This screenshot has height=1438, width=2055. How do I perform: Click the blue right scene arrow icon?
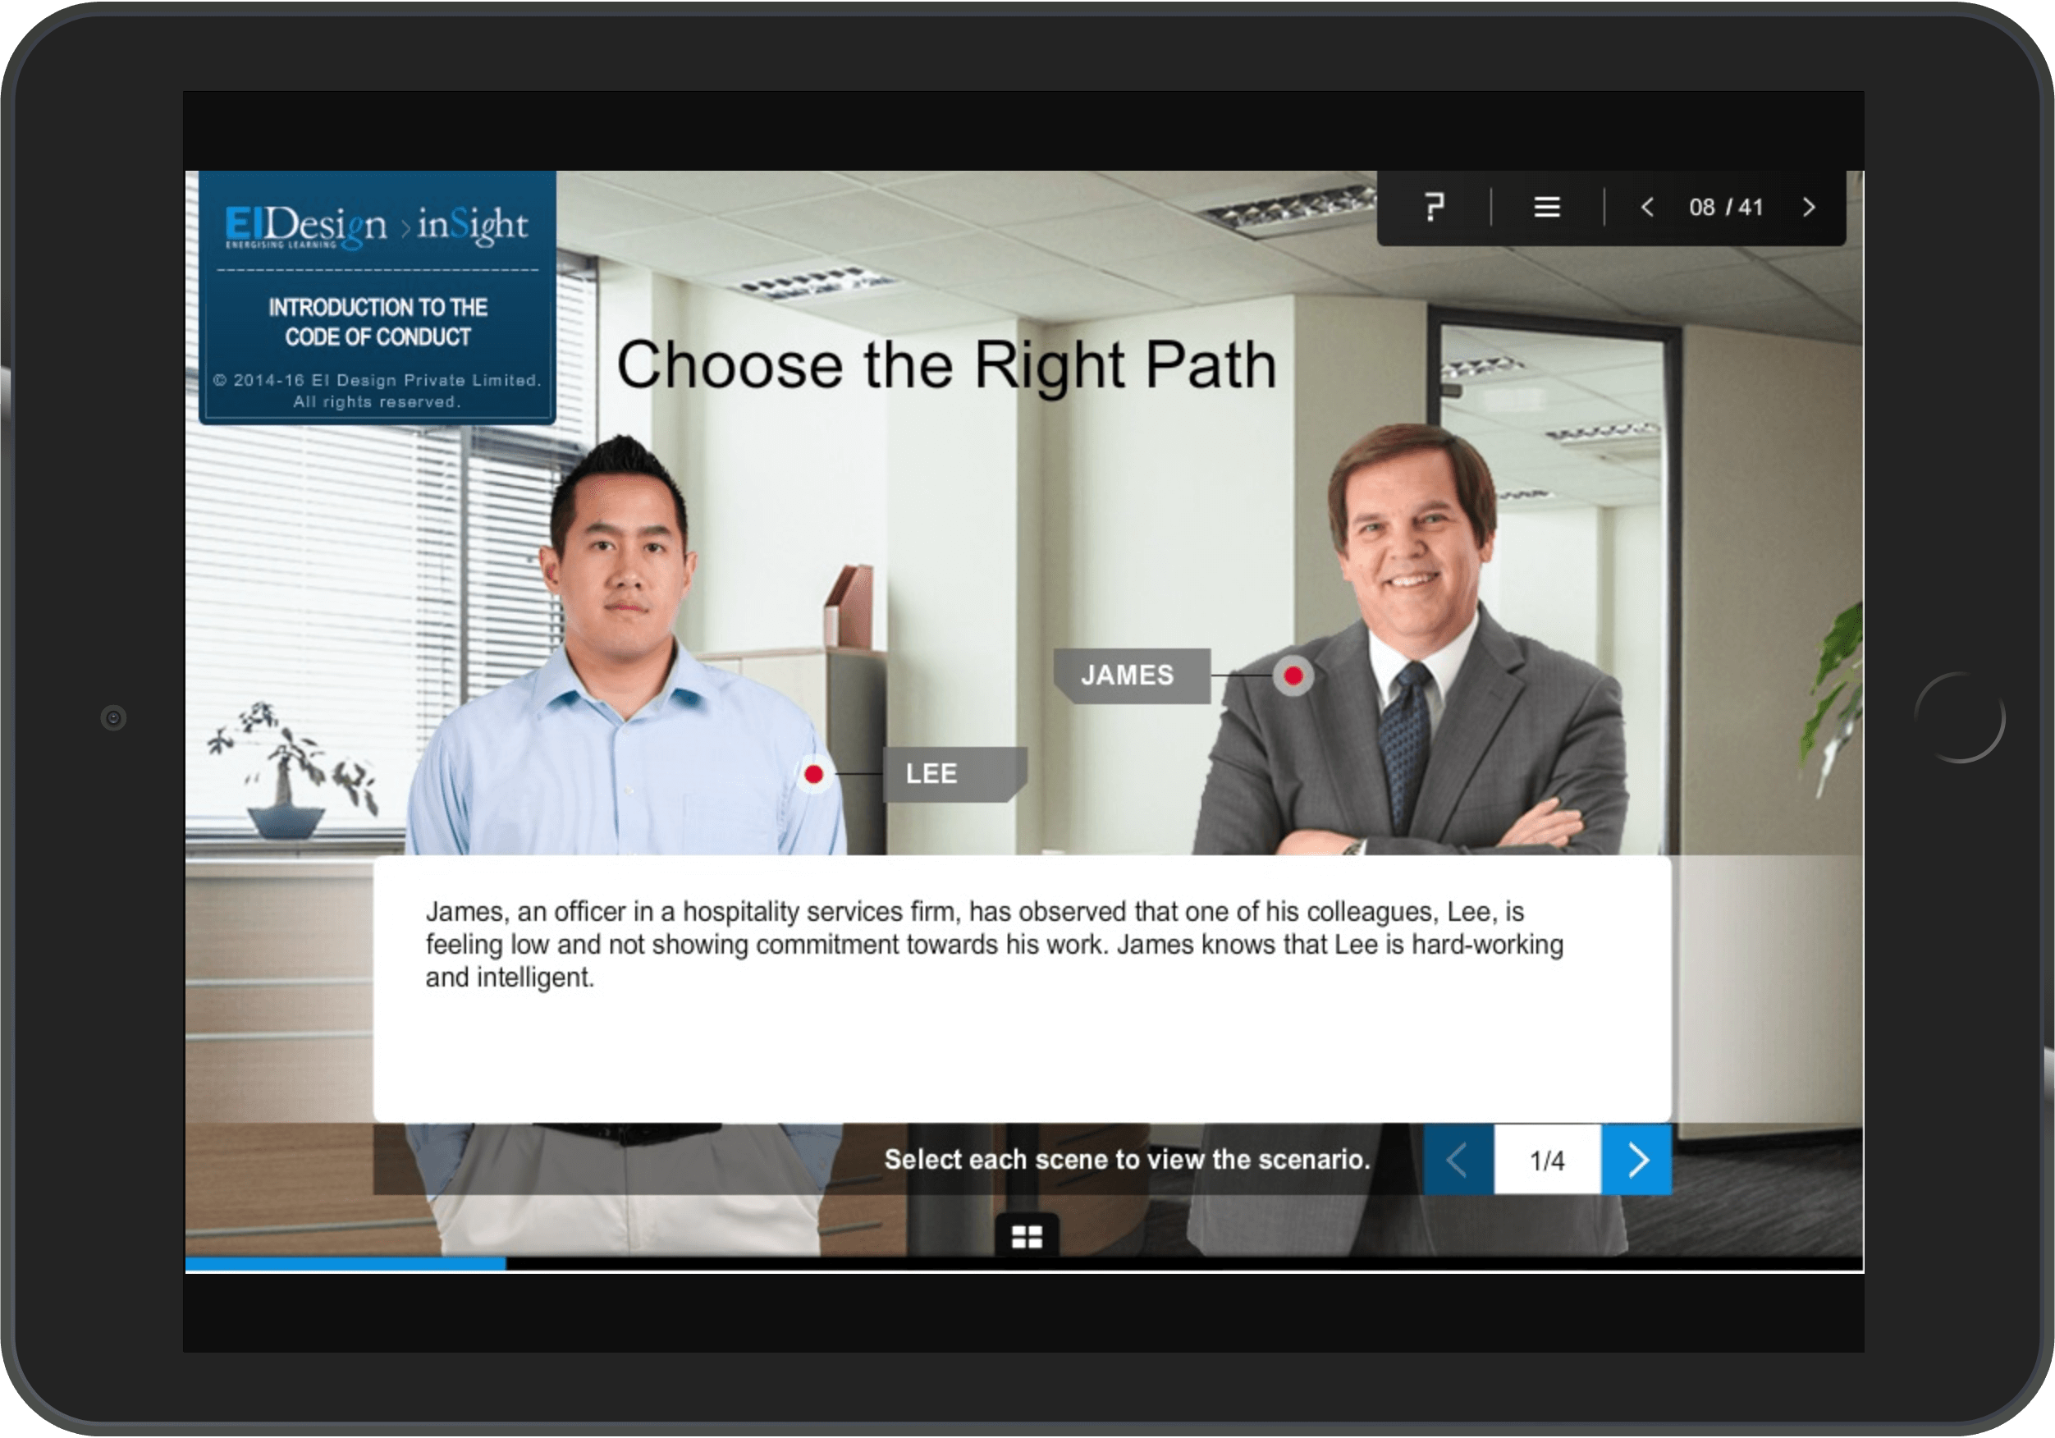tap(1637, 1159)
